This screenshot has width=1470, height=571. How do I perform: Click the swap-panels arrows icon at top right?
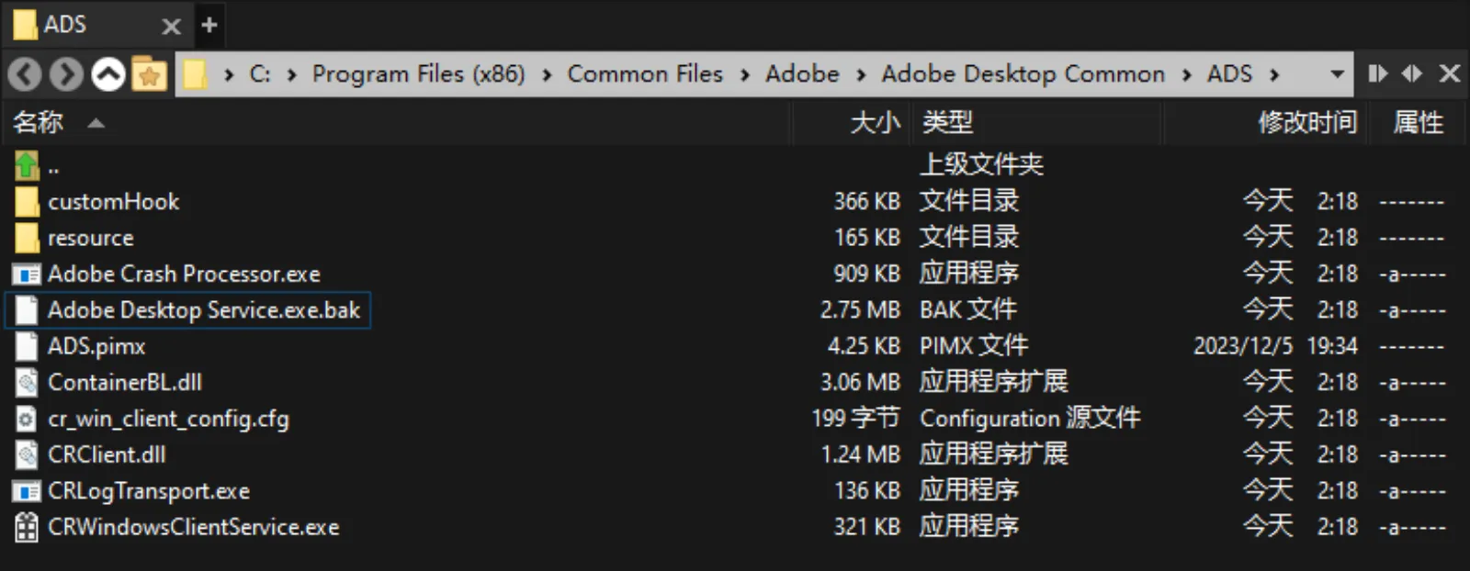[1412, 73]
